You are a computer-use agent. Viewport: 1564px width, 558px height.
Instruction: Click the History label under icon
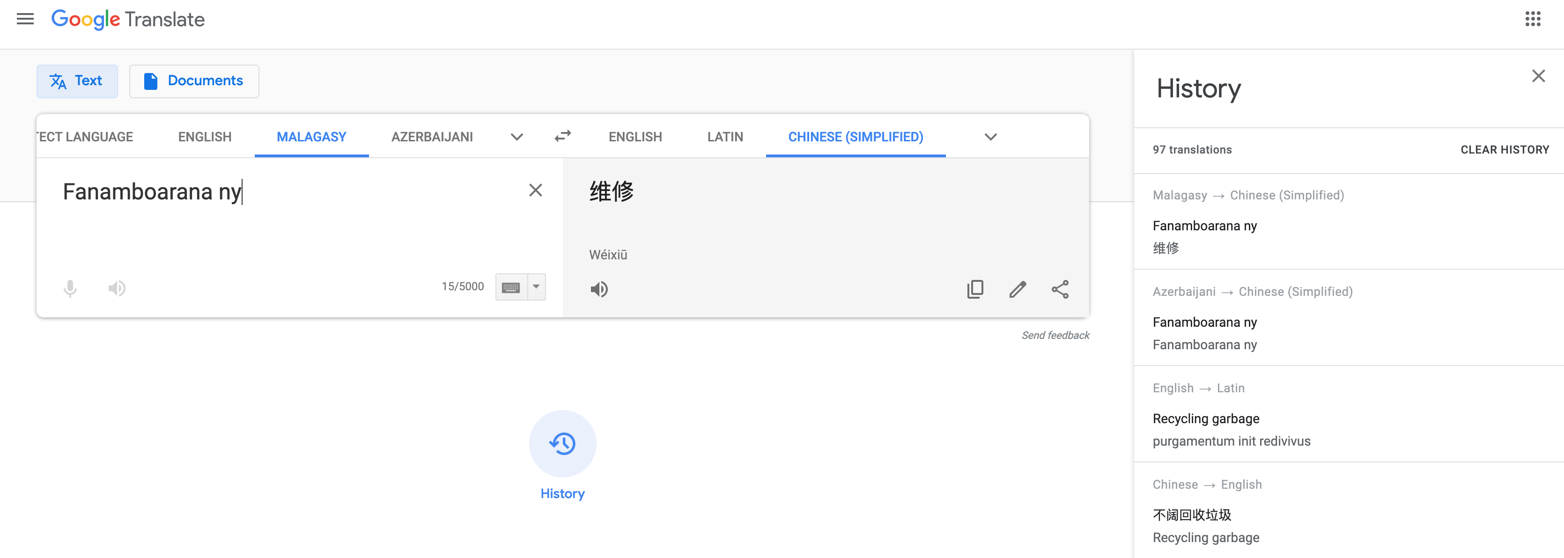point(562,494)
